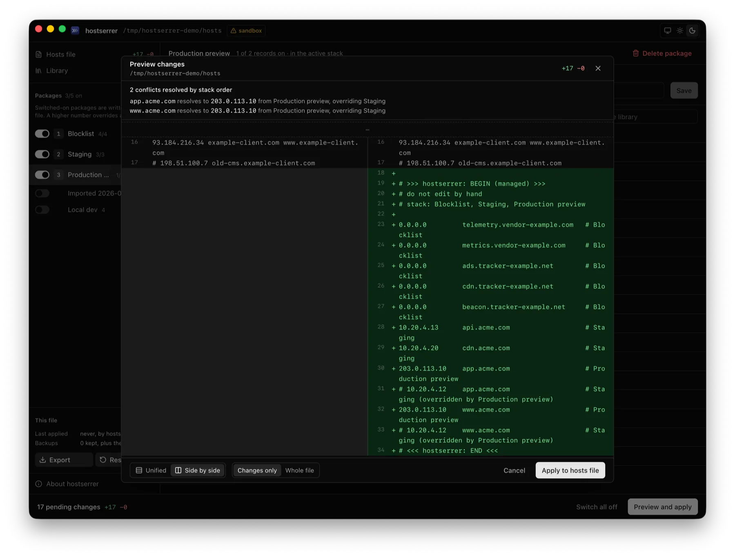Expand collapsed lines ellipsis in diff
Image resolution: width=735 pixels, height=557 pixels.
point(367,129)
